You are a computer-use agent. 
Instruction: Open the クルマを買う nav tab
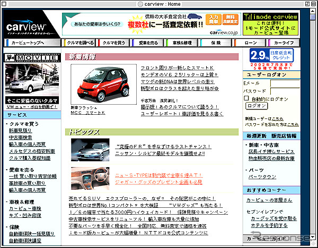coord(113,43)
